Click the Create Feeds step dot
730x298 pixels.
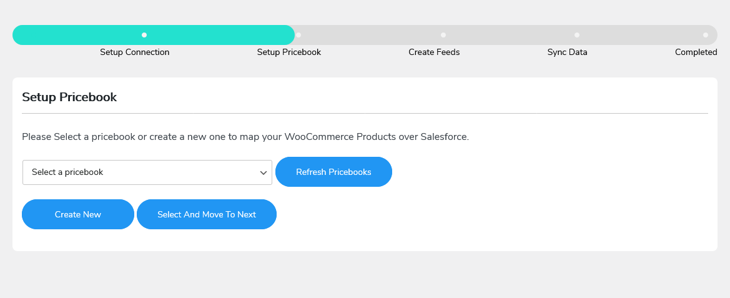tap(443, 35)
